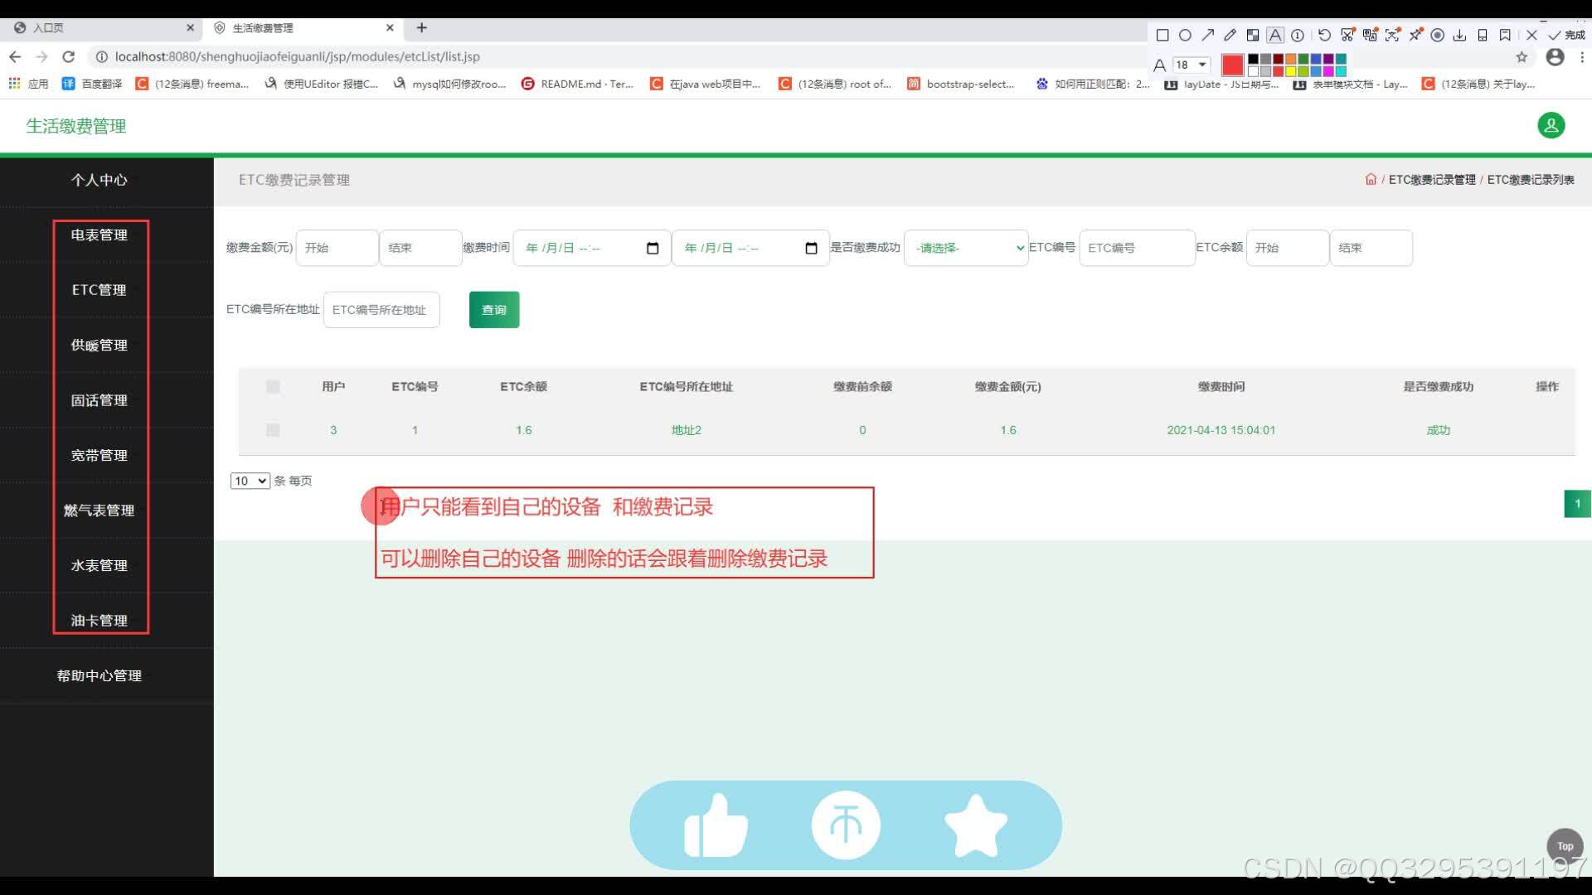Select the text annotation tool

tap(1275, 35)
